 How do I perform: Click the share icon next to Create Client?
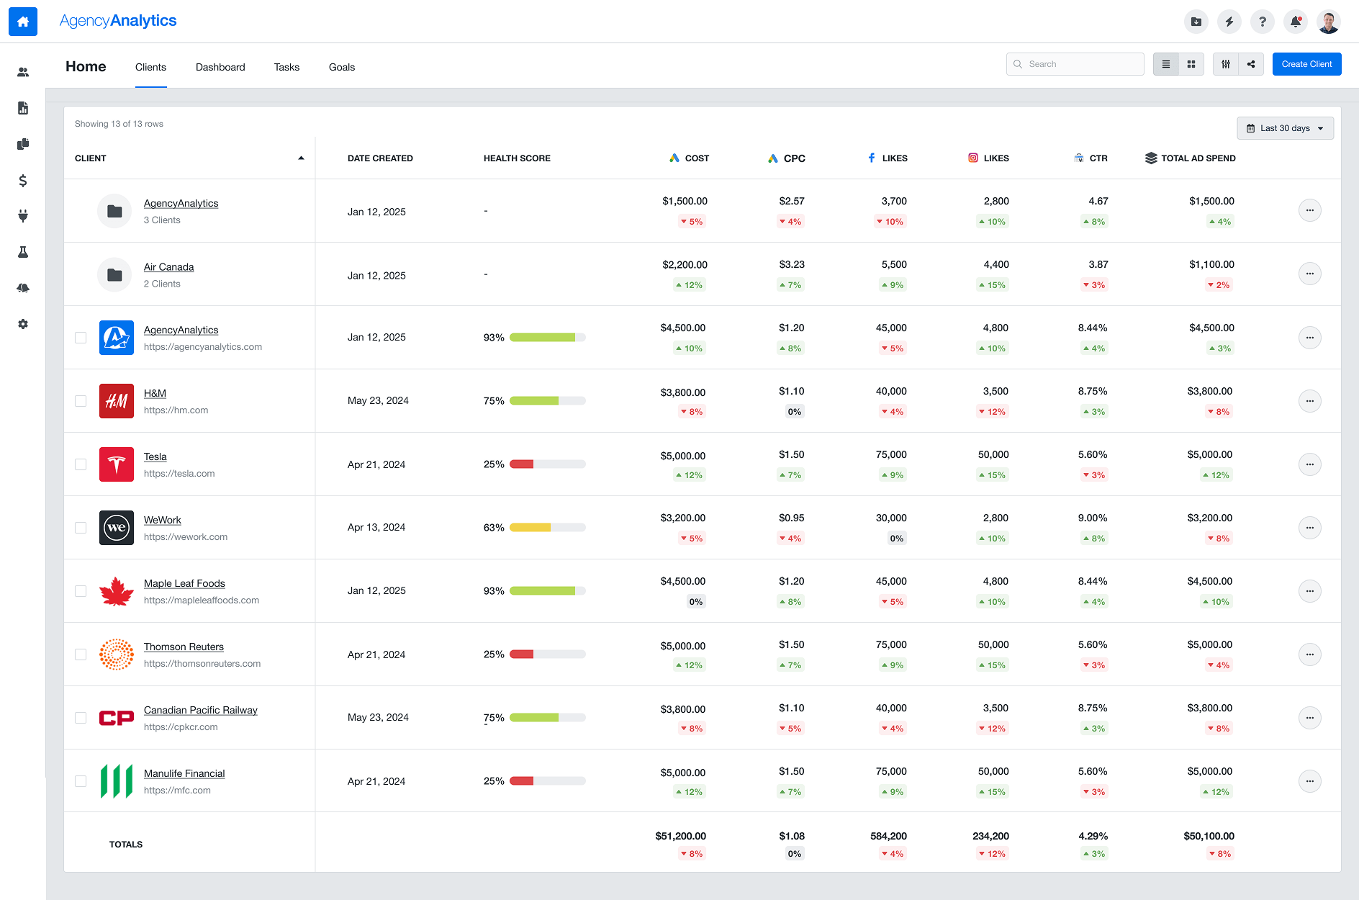1251,64
